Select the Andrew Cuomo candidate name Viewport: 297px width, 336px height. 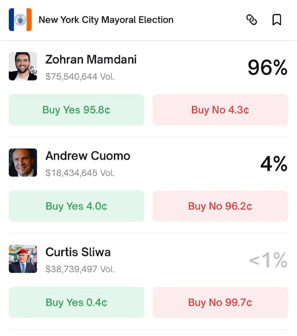pyautogui.click(x=88, y=156)
